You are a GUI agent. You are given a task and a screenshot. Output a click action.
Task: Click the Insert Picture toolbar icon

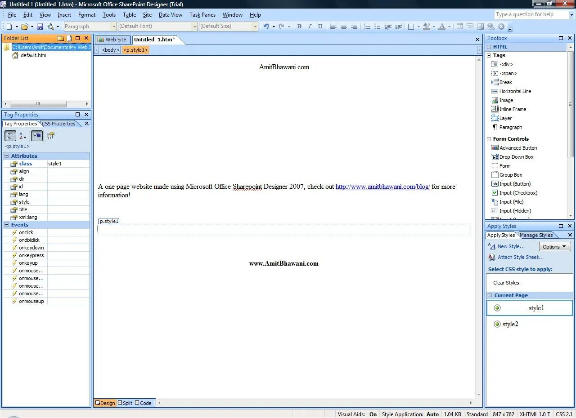(481, 27)
